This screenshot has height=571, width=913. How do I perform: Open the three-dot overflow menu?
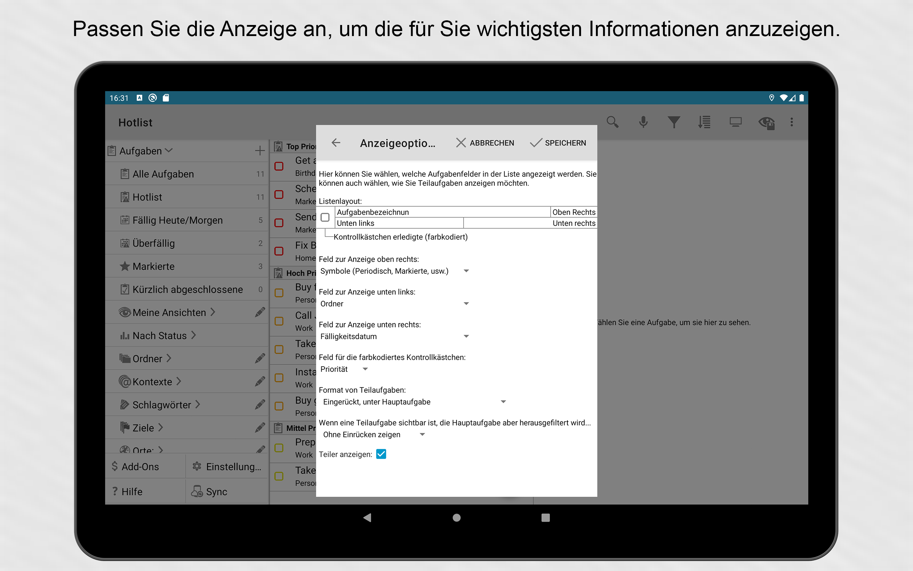coord(791,122)
